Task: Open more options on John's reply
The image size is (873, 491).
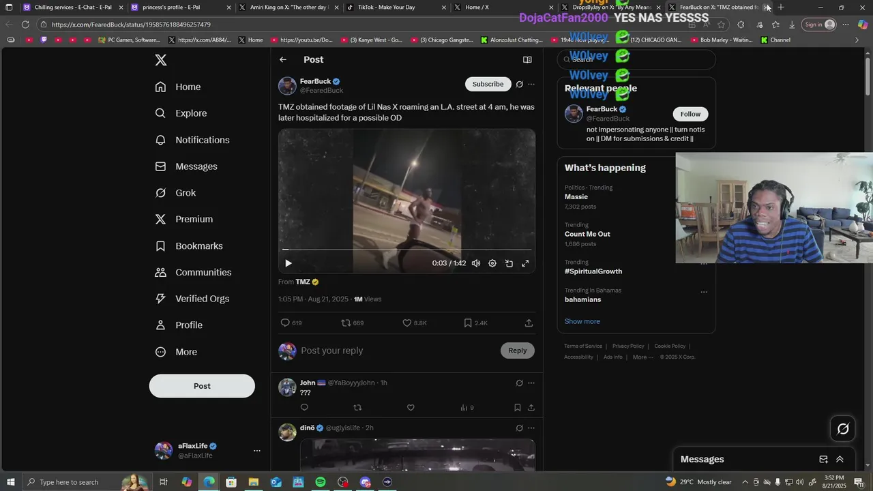Action: coord(531,383)
